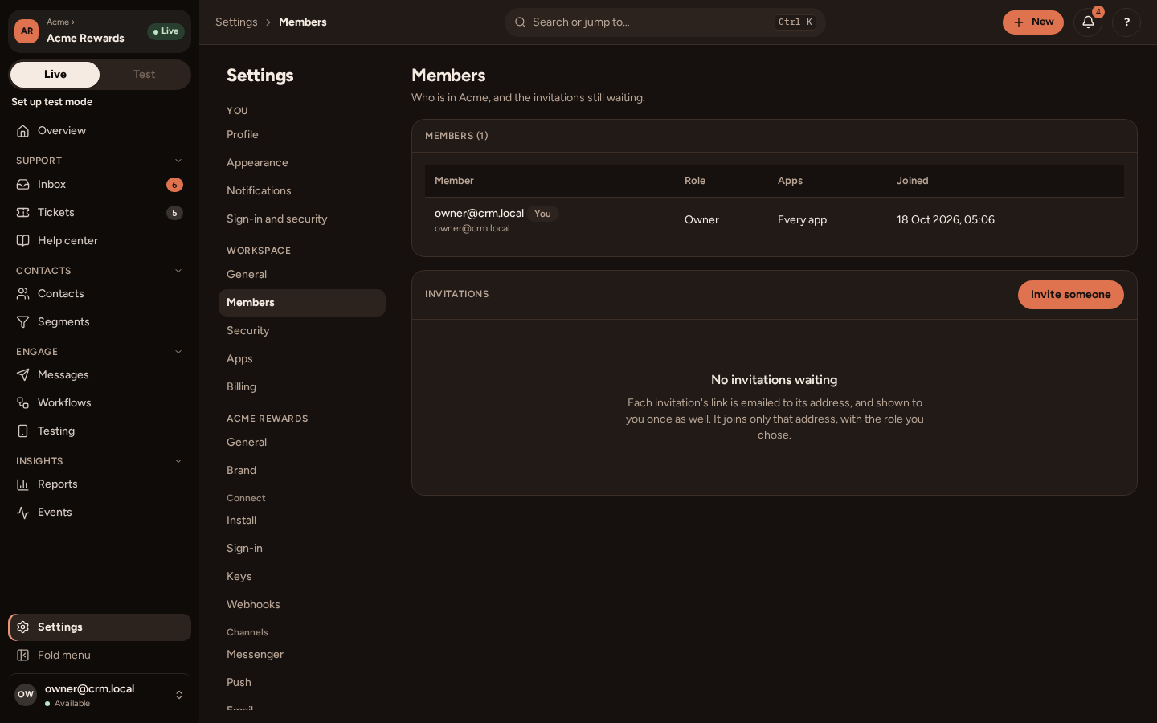Click the Invite someone button
The height and width of the screenshot is (723, 1157).
[1070, 295]
